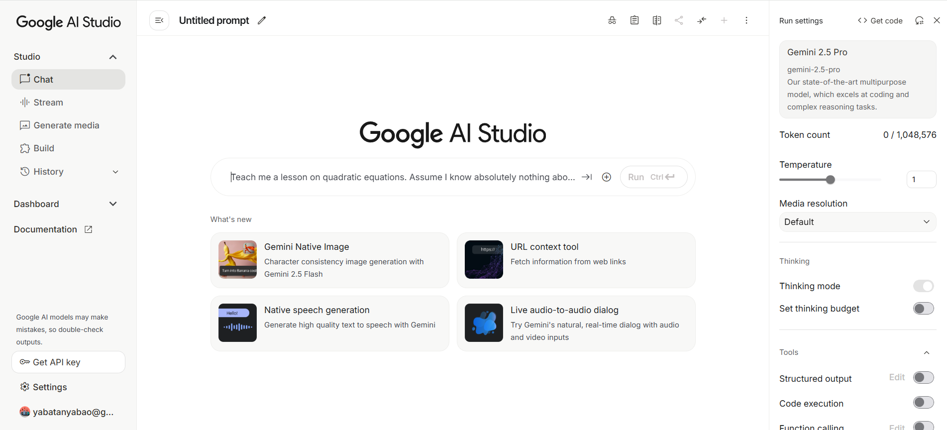Click the 'Thinking' section label

pyautogui.click(x=794, y=261)
